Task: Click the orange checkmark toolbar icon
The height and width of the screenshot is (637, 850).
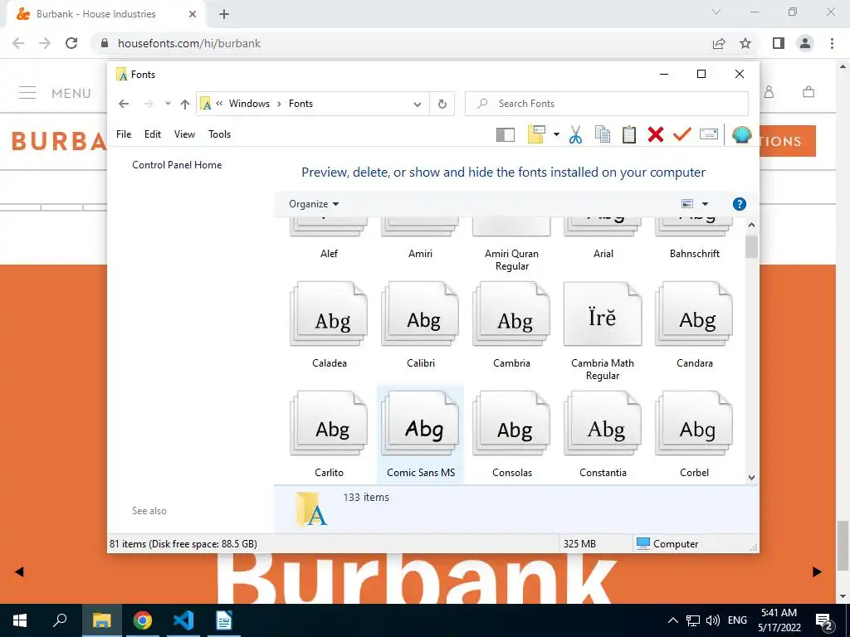Action: click(x=682, y=134)
